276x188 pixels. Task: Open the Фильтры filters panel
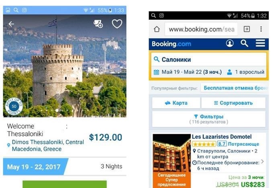tap(209, 119)
